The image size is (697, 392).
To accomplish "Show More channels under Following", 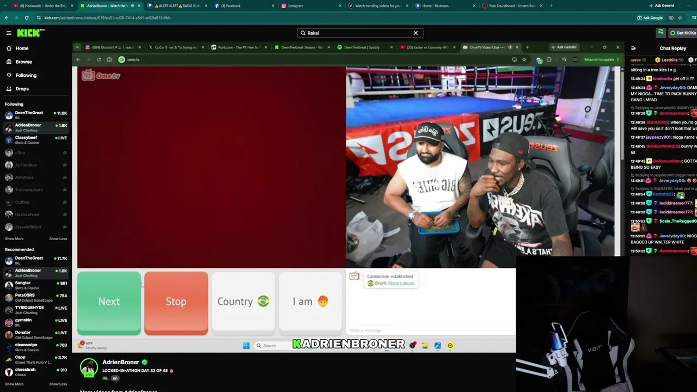I will [x=14, y=239].
